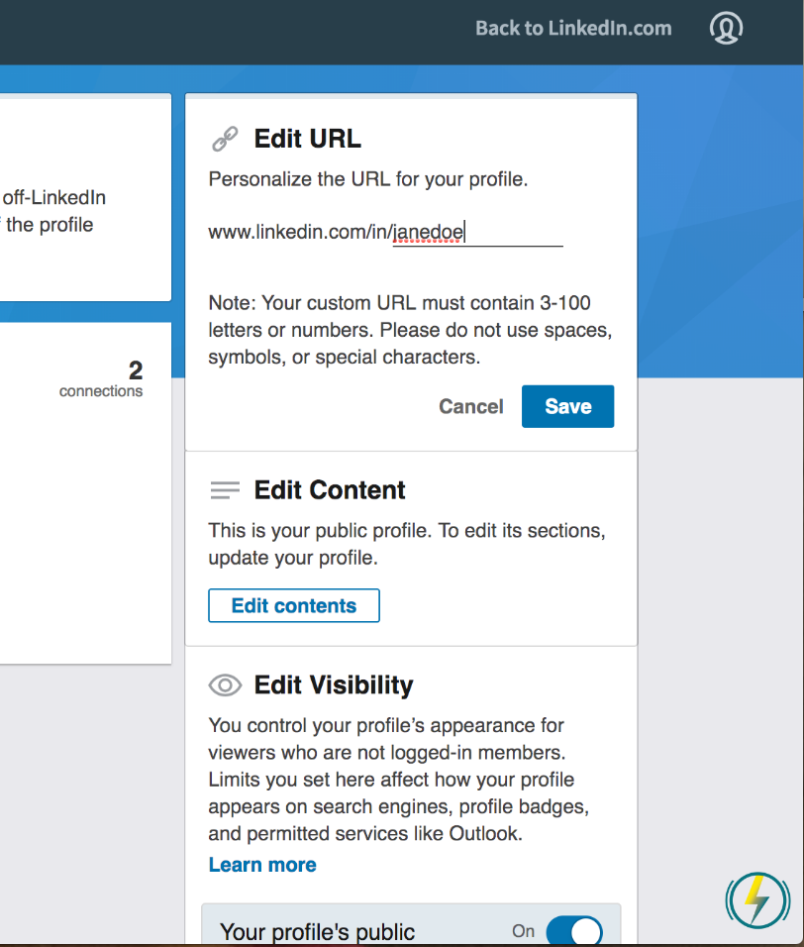Viewport: 804px width, 947px height.
Task: Follow the Learn more link
Action: click(262, 864)
